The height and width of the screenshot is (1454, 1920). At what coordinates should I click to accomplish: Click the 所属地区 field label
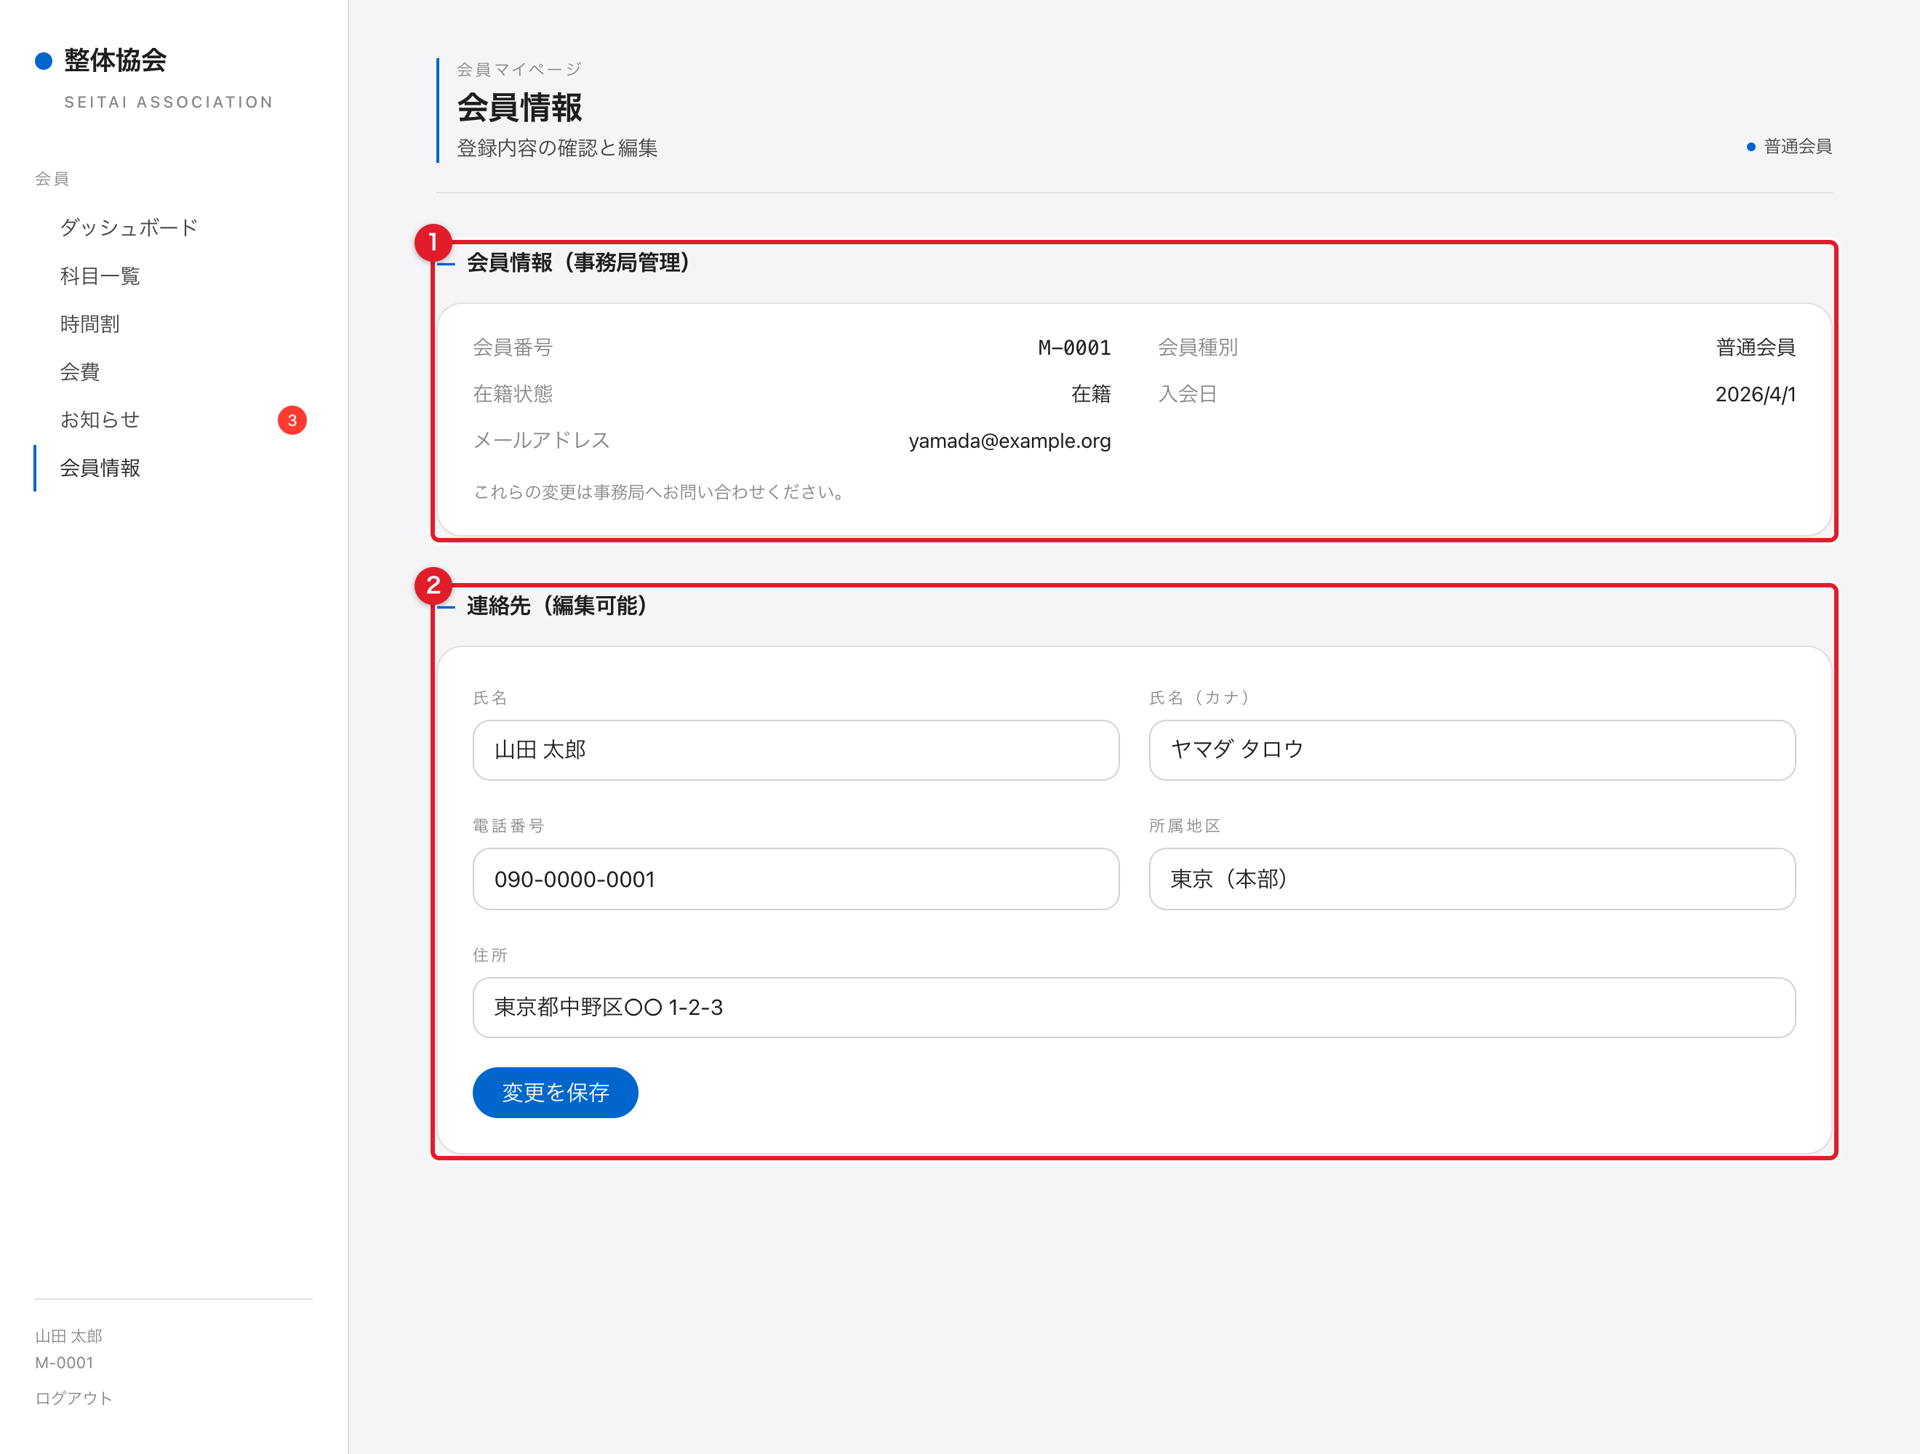(1185, 826)
